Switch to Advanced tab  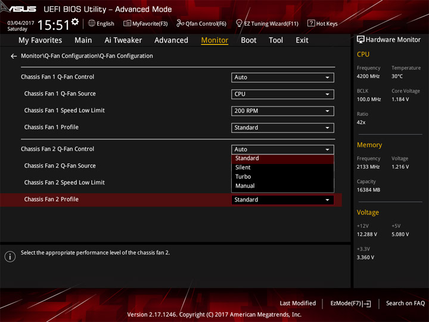point(171,41)
